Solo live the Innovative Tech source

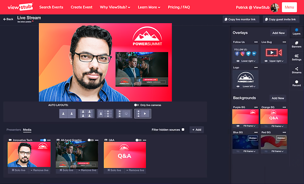(19, 170)
